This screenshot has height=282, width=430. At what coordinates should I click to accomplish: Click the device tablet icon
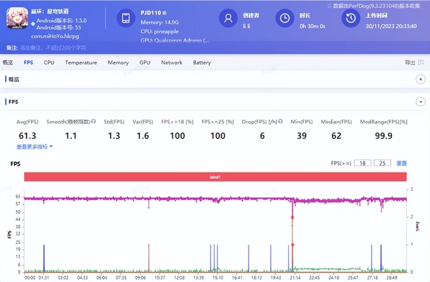click(126, 18)
